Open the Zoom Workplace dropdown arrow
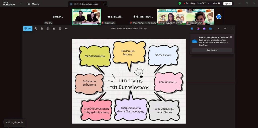 (21, 4)
